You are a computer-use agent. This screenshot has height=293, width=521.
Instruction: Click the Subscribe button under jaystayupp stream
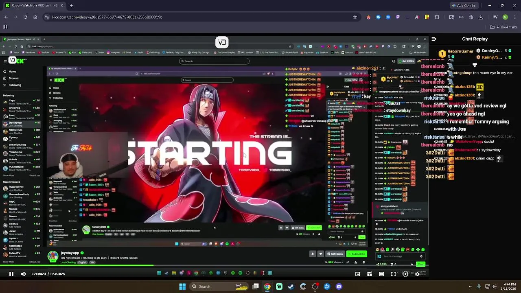[x=357, y=254]
